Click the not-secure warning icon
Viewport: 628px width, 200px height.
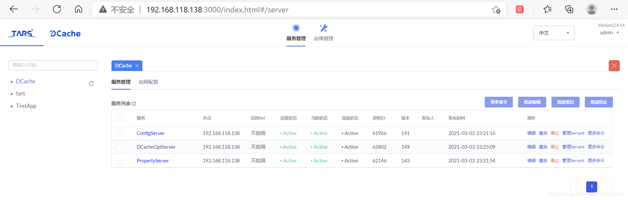click(103, 9)
